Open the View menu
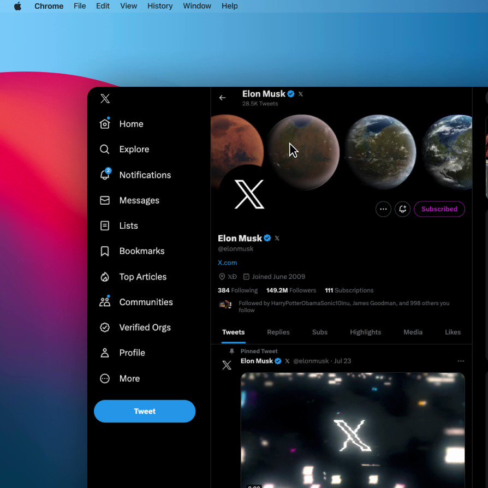The image size is (488, 488). (128, 6)
